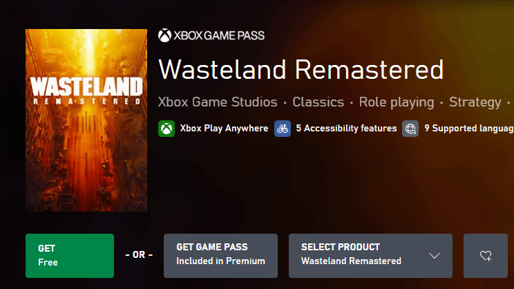
Task: Open the Classics category
Action: (x=318, y=102)
